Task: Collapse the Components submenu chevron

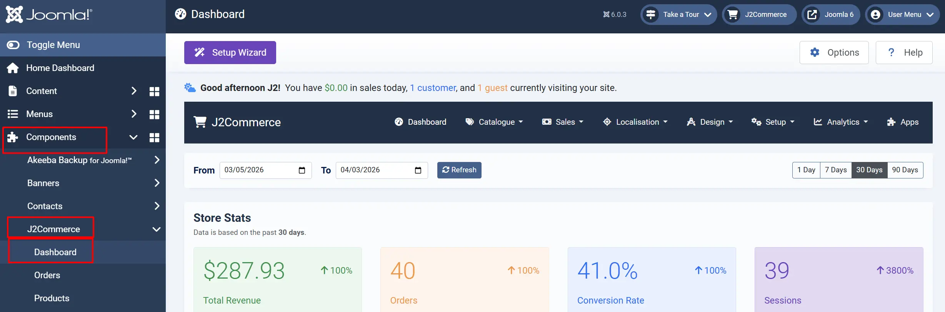Action: [133, 137]
